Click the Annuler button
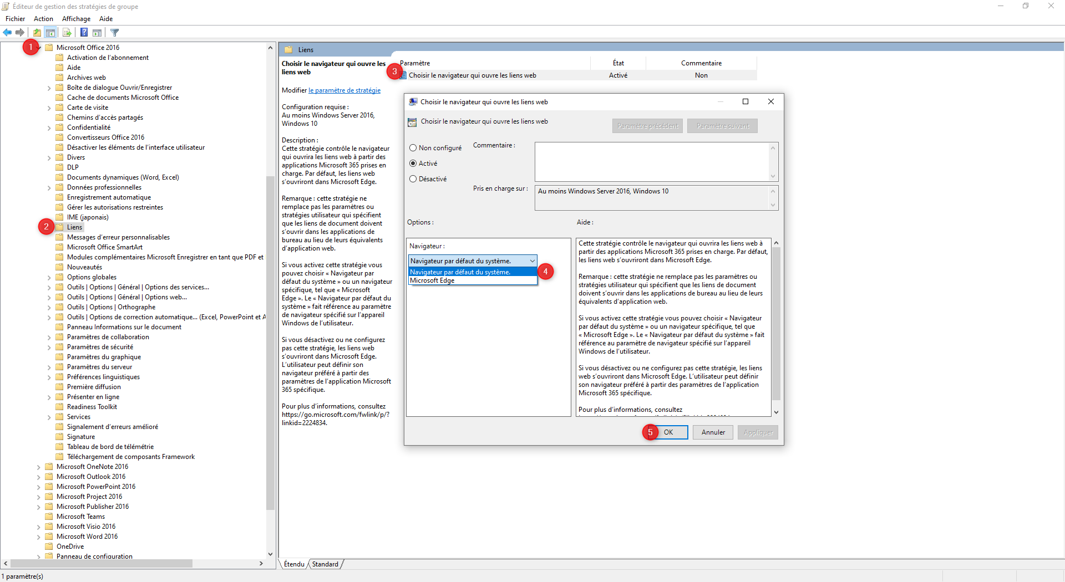 coord(713,432)
